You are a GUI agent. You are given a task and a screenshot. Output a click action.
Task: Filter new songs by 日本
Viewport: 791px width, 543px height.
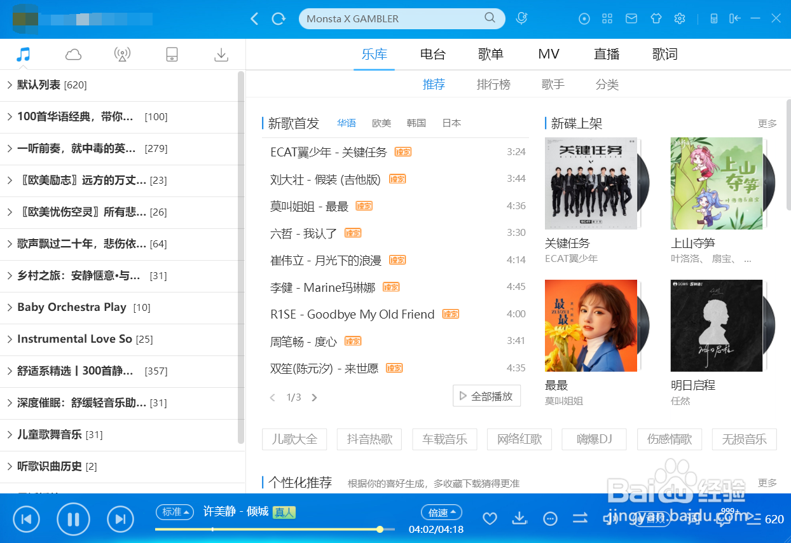pos(451,123)
